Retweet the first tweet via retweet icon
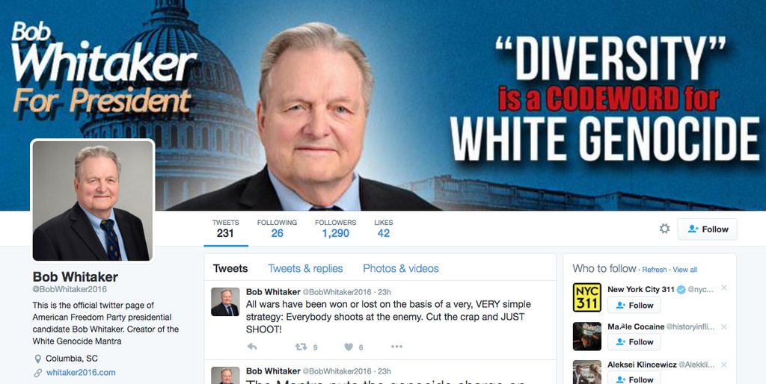This screenshot has height=384, width=766. point(301,347)
